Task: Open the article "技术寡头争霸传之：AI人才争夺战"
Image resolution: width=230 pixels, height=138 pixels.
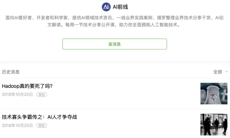Action: click(39, 117)
